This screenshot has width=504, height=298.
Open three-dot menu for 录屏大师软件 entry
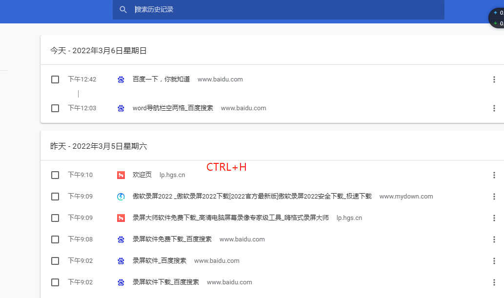tap(494, 218)
